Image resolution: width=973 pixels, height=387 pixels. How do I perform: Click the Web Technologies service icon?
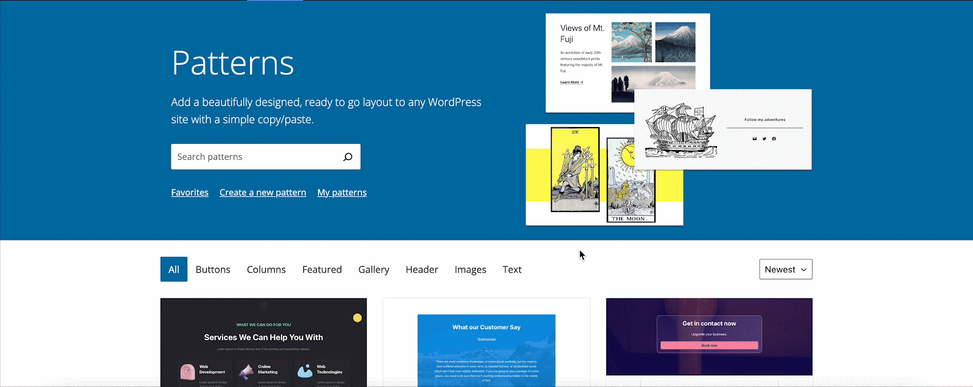coord(305,371)
